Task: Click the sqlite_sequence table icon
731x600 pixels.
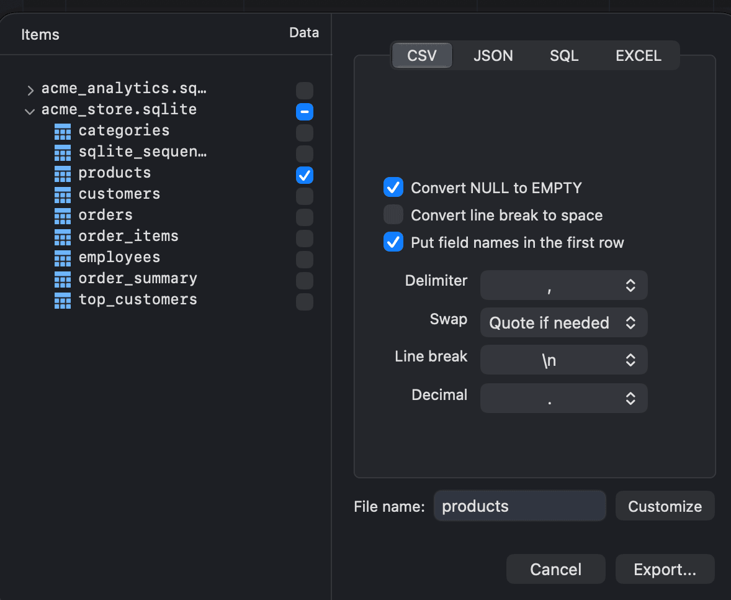Action: pos(63,153)
